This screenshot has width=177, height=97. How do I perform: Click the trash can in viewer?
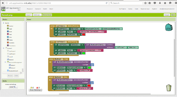[x=169, y=88]
